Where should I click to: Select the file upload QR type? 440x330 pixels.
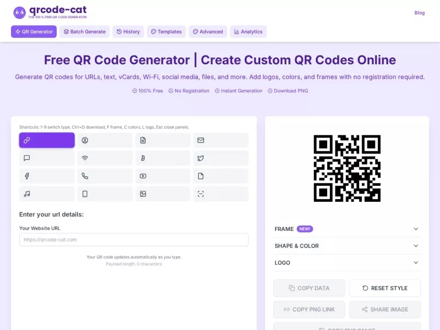[x=221, y=176]
